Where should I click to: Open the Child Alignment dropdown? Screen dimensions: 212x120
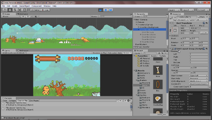[199, 81]
